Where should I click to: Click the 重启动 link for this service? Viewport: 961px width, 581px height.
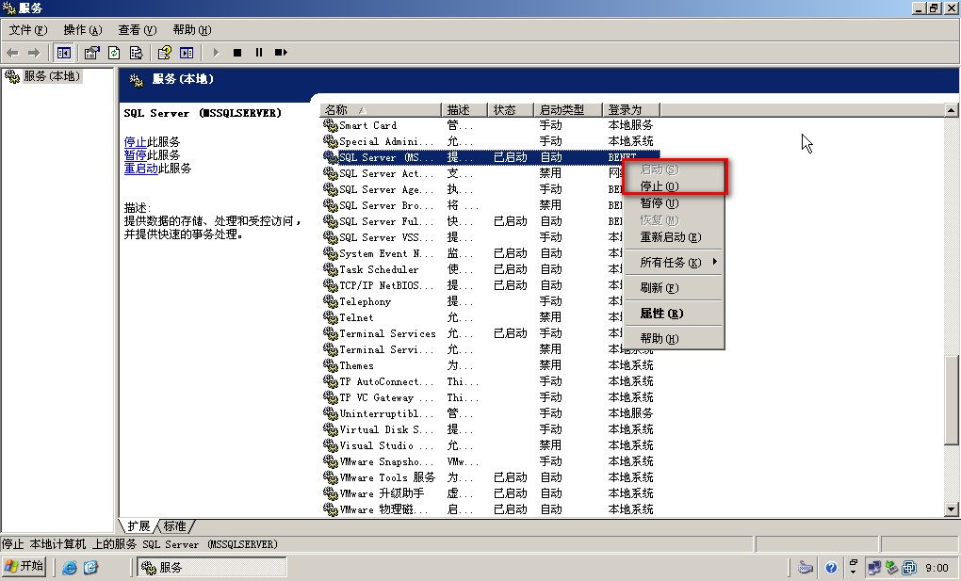141,168
